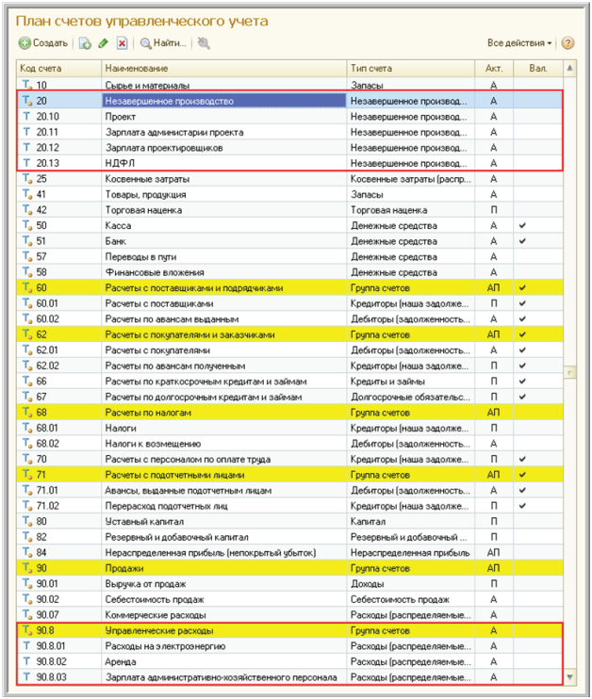This screenshot has height=699, width=592.
Task: Open the Все действия dropdown menu
Action: pos(519,43)
